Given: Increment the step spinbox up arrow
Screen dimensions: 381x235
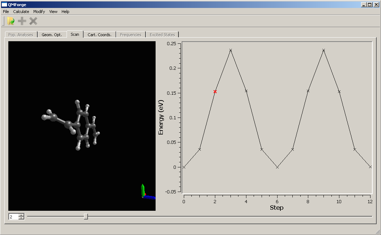Looking at the screenshot, I should point(21,215).
